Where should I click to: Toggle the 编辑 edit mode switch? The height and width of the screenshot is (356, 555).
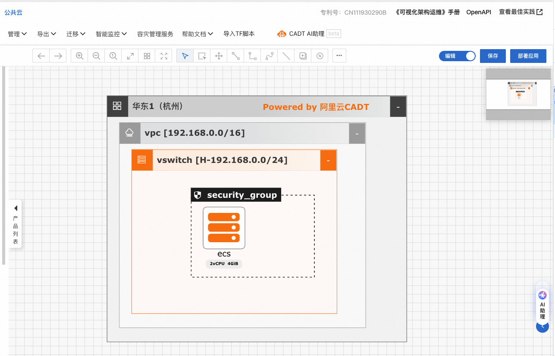457,56
